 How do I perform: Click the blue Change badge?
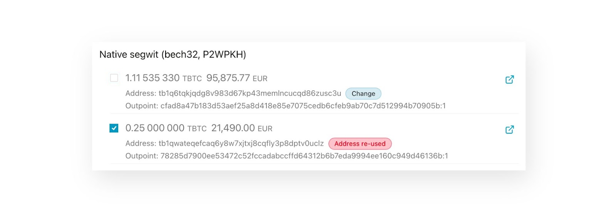click(363, 94)
